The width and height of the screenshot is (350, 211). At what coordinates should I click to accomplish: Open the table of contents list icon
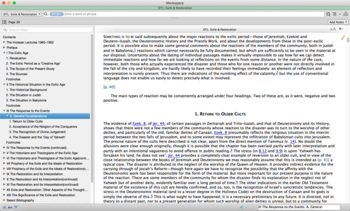[x=334, y=14]
